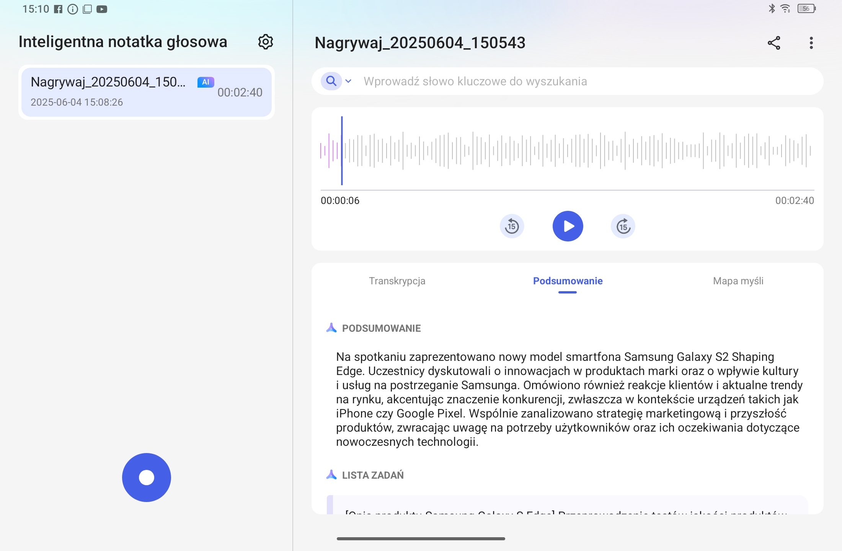Click the YouTube notification status icon
This screenshot has height=551, width=842.
click(102, 9)
